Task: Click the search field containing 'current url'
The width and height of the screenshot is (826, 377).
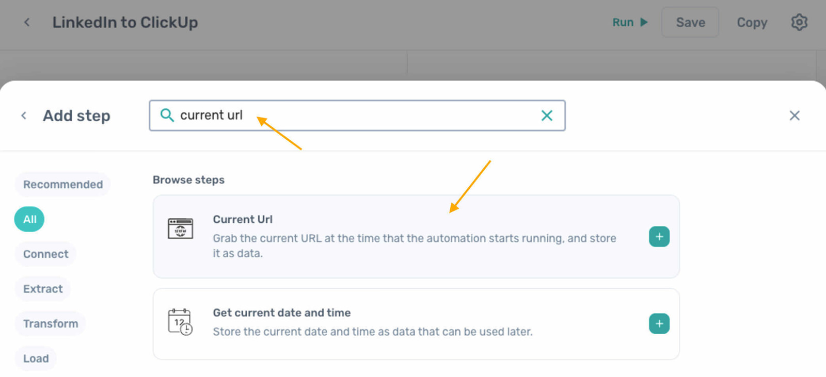Action: coord(357,115)
